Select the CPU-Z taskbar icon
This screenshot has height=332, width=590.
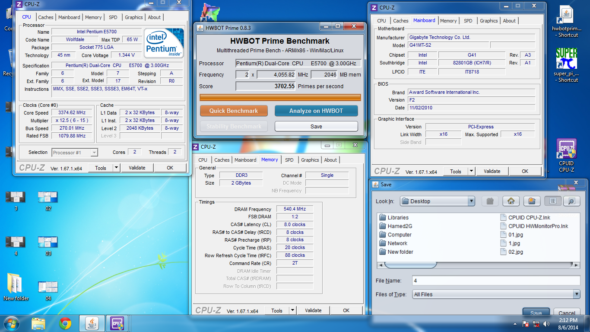pos(117,323)
